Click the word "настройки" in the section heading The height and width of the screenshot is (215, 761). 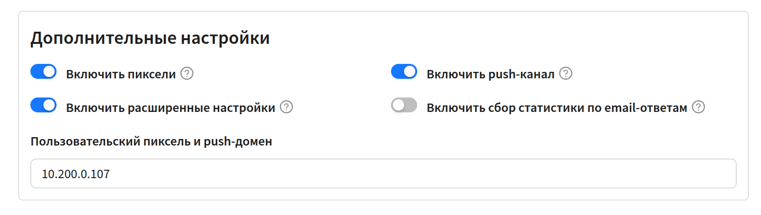pos(225,38)
